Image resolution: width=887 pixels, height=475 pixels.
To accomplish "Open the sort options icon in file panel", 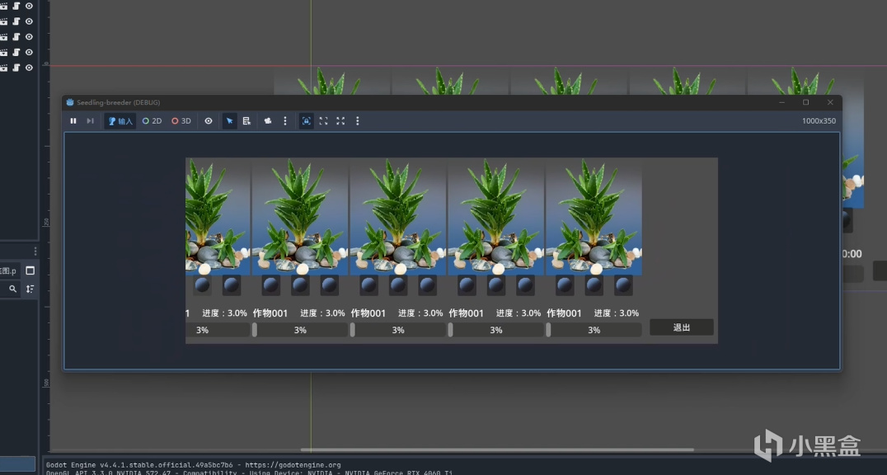I will (31, 289).
